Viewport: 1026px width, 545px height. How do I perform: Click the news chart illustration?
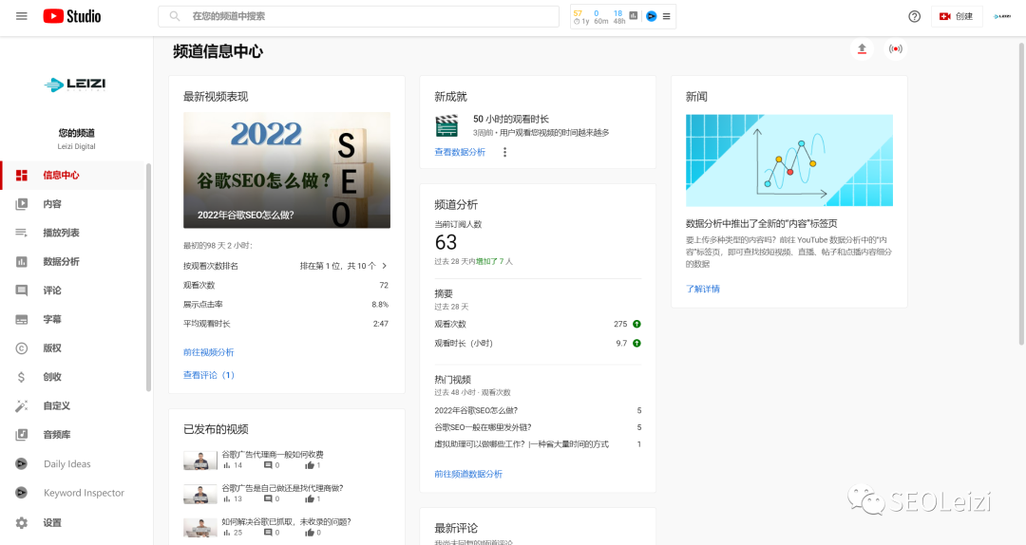(x=789, y=160)
